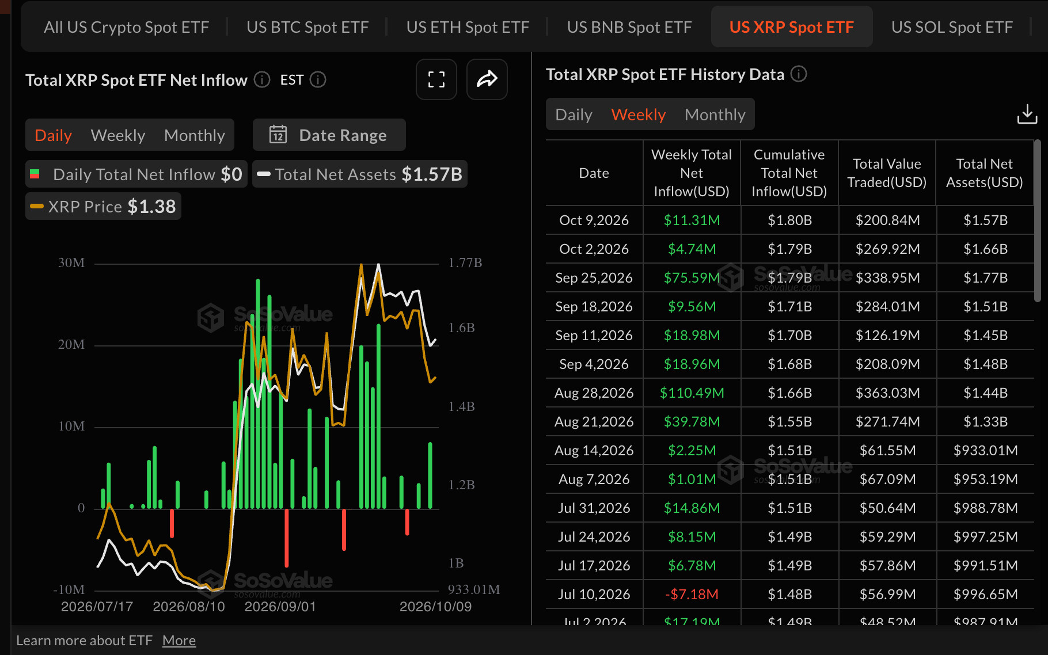Click the $363.03M total value traded cell

point(887,393)
